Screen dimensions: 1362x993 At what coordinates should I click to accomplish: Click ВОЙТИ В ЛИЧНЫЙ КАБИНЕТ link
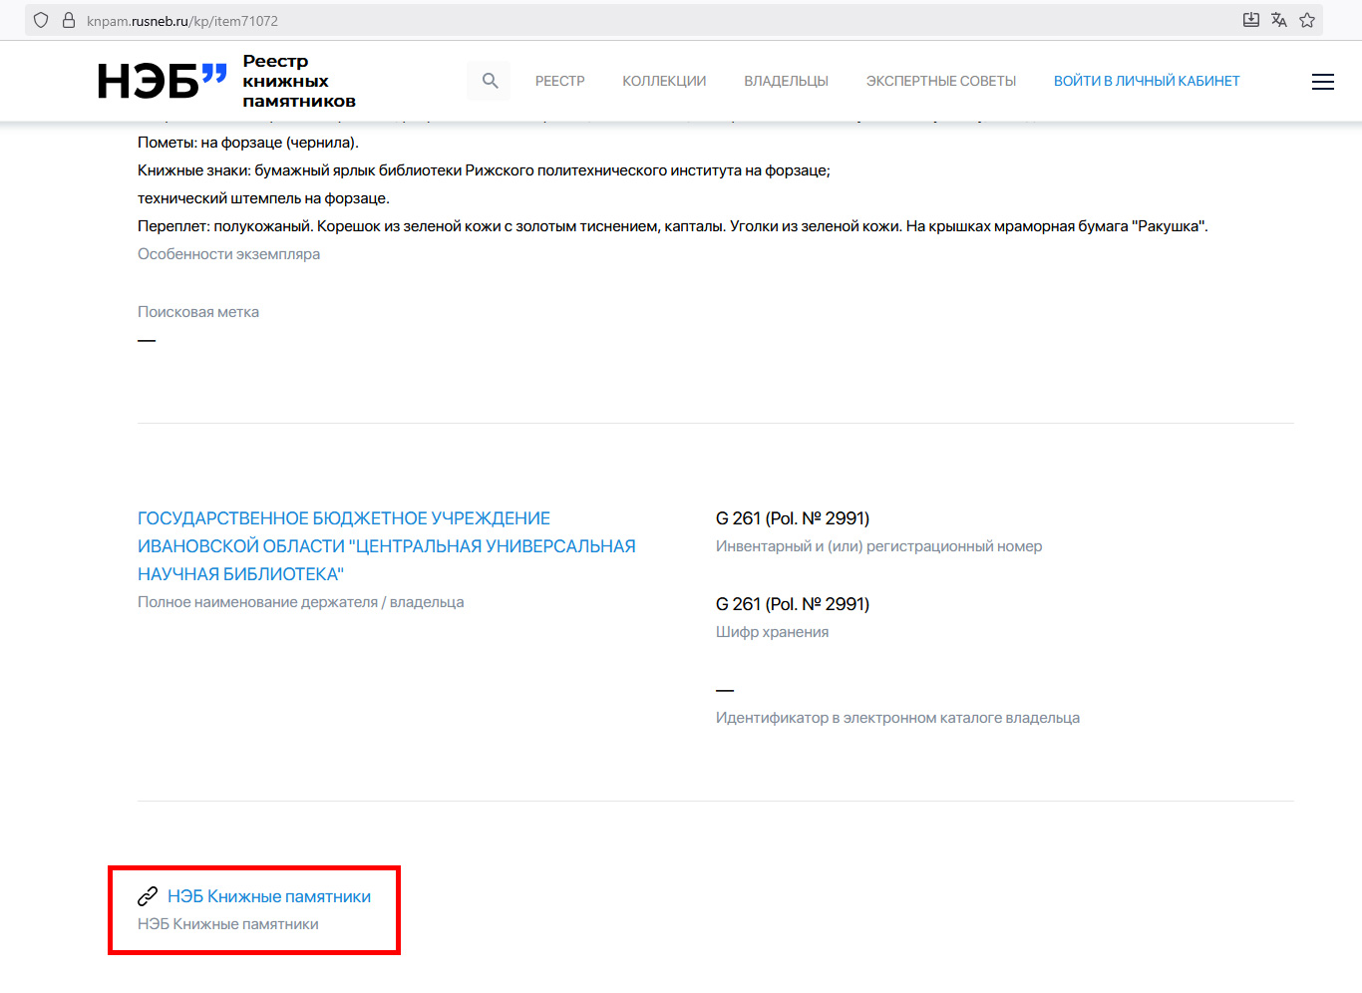(x=1147, y=81)
